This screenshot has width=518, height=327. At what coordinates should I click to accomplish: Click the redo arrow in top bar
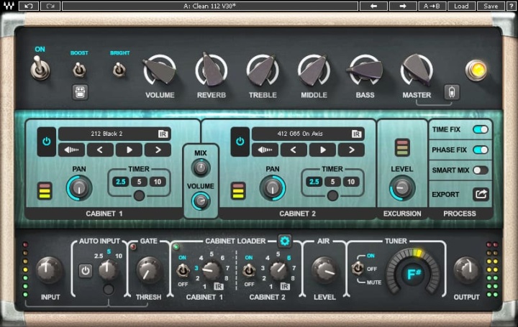[50, 6]
